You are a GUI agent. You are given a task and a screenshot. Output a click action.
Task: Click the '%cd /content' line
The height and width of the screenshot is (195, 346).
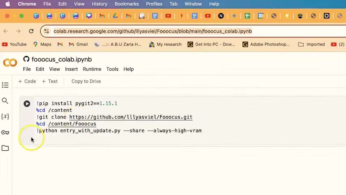point(54,110)
